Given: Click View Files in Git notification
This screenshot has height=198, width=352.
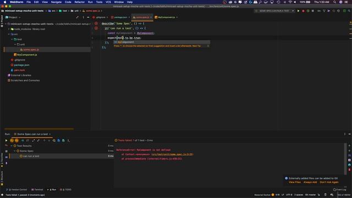Looking at the screenshot, I should [295, 182].
